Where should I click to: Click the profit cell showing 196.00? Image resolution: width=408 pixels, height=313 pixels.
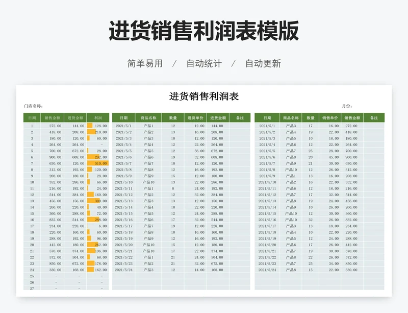click(98, 251)
